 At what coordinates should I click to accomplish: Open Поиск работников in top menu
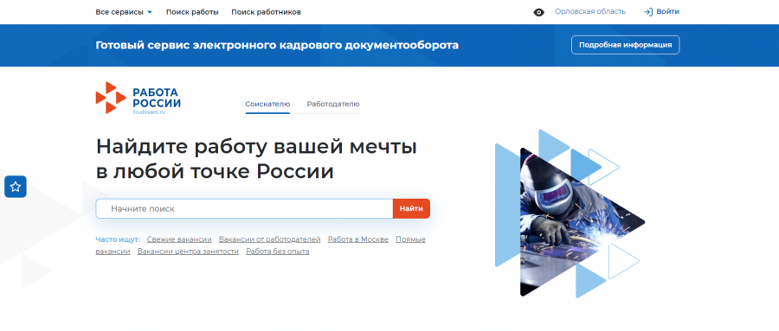266,12
